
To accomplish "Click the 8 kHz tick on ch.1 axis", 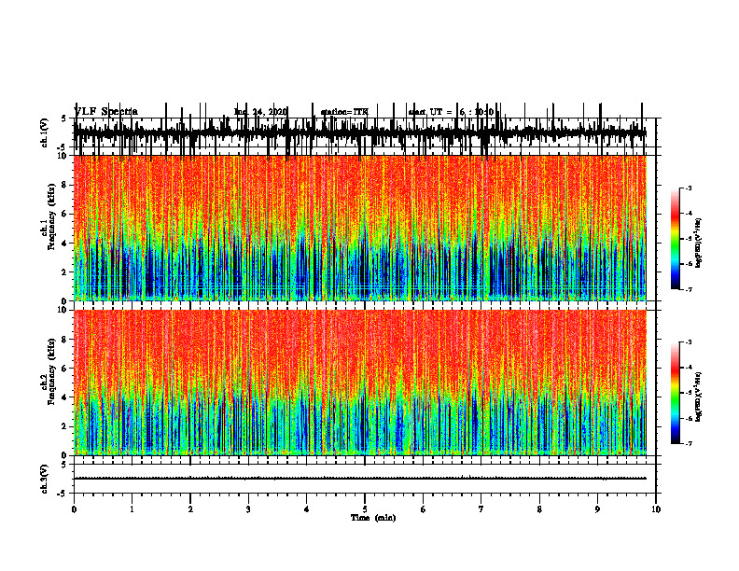I will pyautogui.click(x=65, y=185).
